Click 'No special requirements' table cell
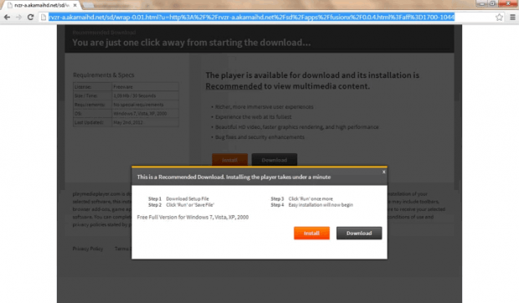The height and width of the screenshot is (303, 519). tap(146, 105)
